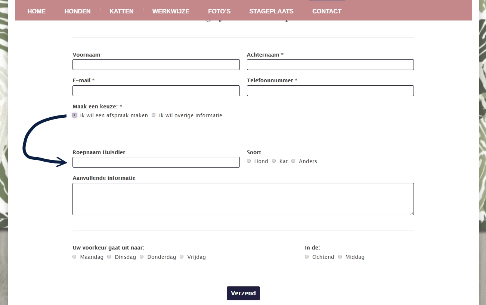
Task: Focus the Achternaam input field
Action: tap(330, 65)
